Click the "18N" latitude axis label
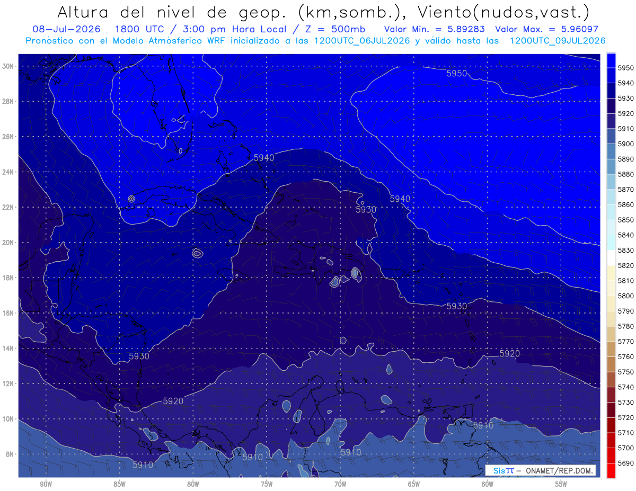The width and height of the screenshot is (636, 491). (x=9, y=278)
